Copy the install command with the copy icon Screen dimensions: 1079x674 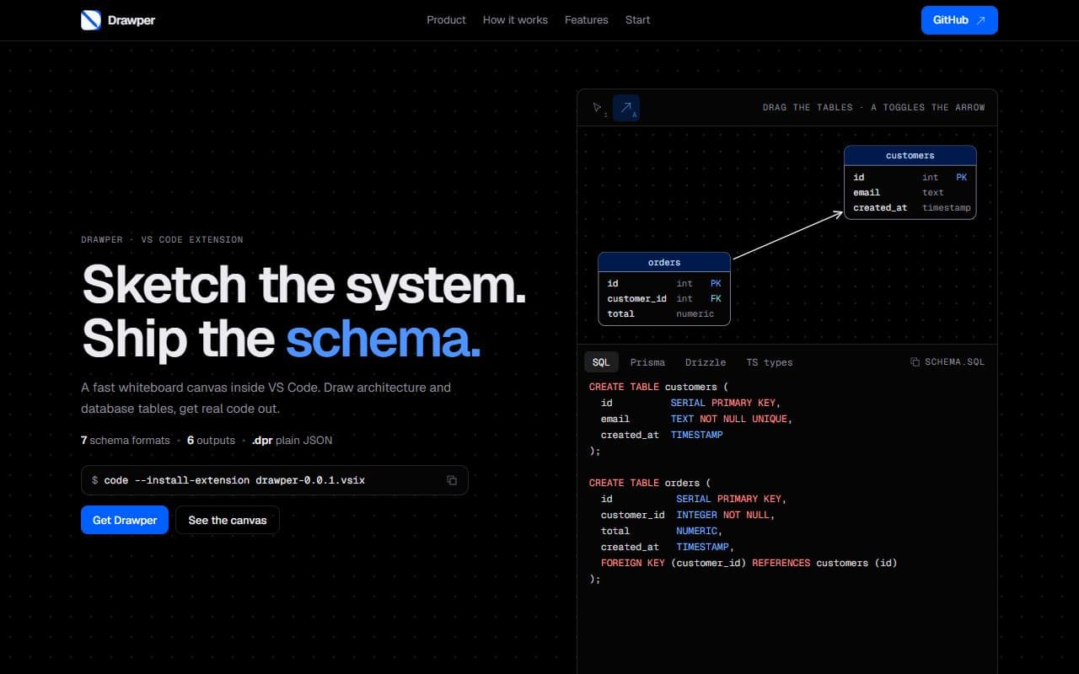pos(452,480)
